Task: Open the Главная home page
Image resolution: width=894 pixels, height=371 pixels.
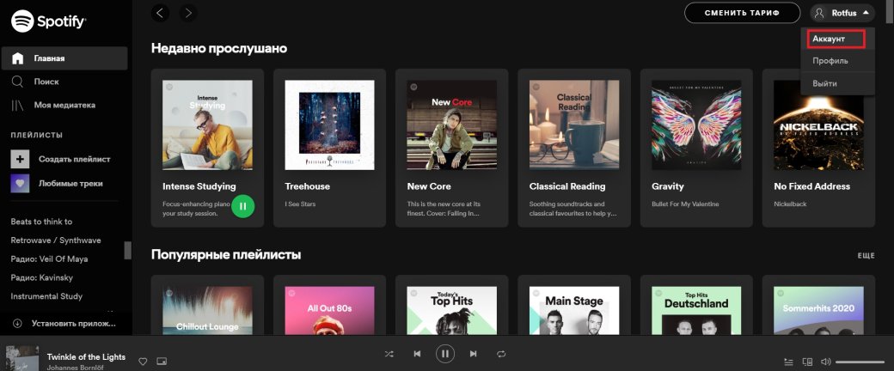Action: (x=64, y=58)
